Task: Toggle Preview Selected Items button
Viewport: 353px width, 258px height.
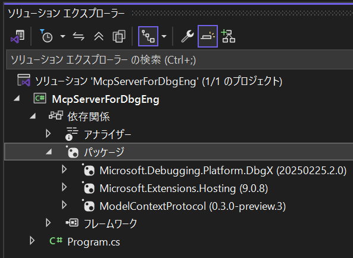Action: [x=208, y=36]
